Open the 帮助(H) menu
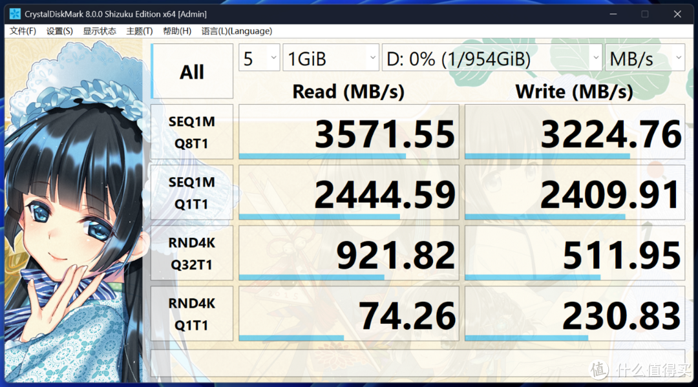The image size is (698, 387). point(176,31)
